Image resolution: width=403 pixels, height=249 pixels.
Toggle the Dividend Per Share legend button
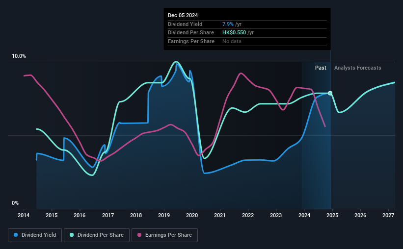pyautogui.click(x=97, y=235)
